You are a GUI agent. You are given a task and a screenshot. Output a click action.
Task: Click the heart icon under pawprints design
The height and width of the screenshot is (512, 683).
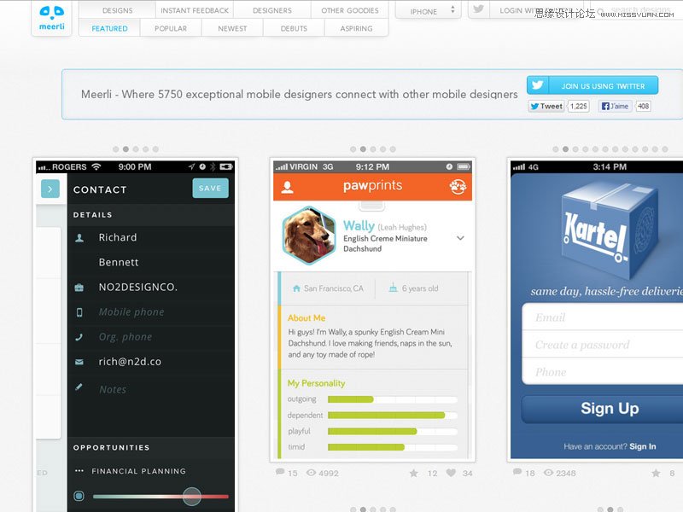click(452, 473)
